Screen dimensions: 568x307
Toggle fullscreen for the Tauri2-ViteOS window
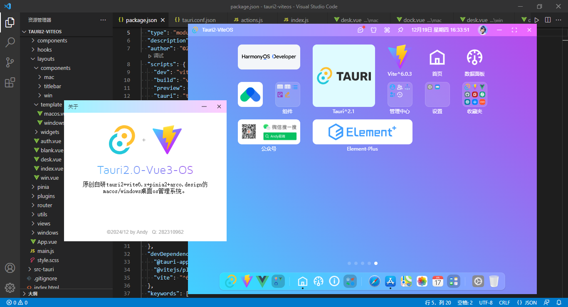514,30
